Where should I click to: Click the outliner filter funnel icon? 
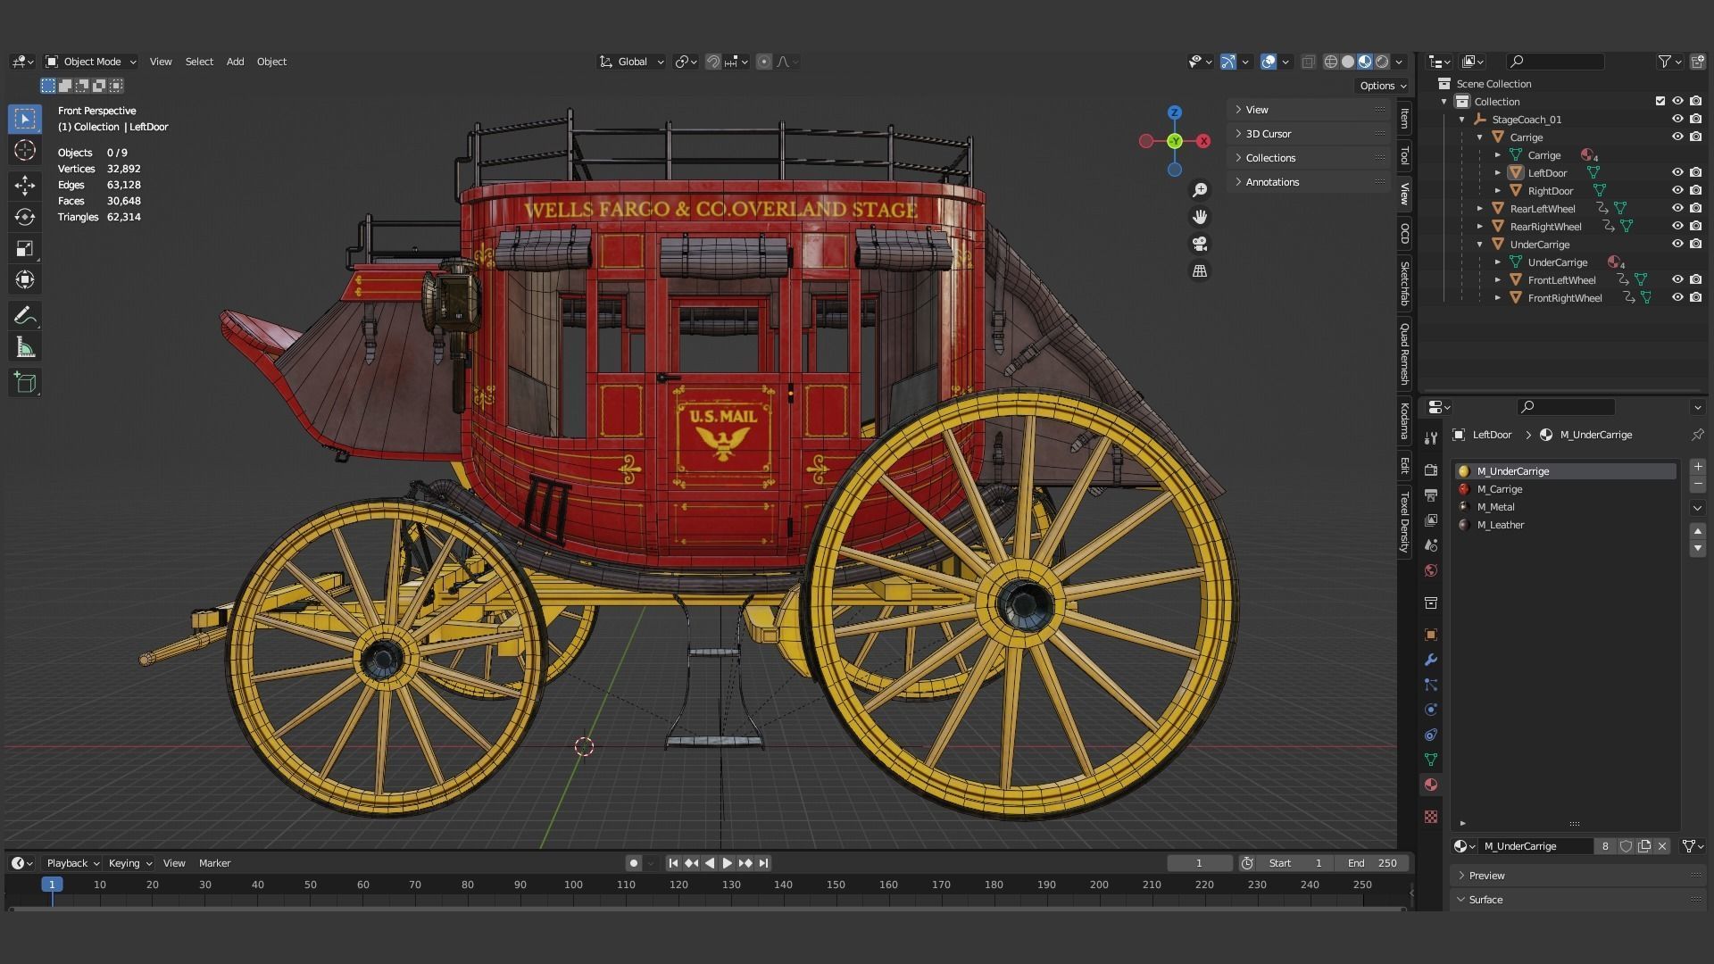tap(1665, 62)
